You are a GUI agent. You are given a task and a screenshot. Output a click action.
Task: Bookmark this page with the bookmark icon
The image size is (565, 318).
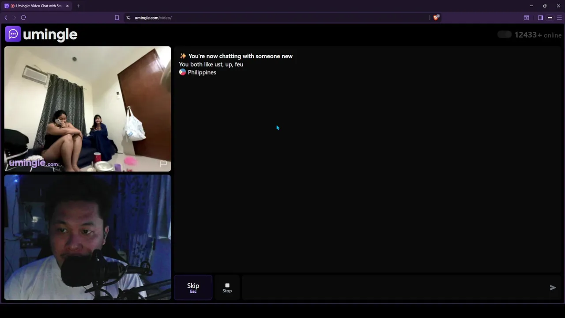tap(117, 18)
